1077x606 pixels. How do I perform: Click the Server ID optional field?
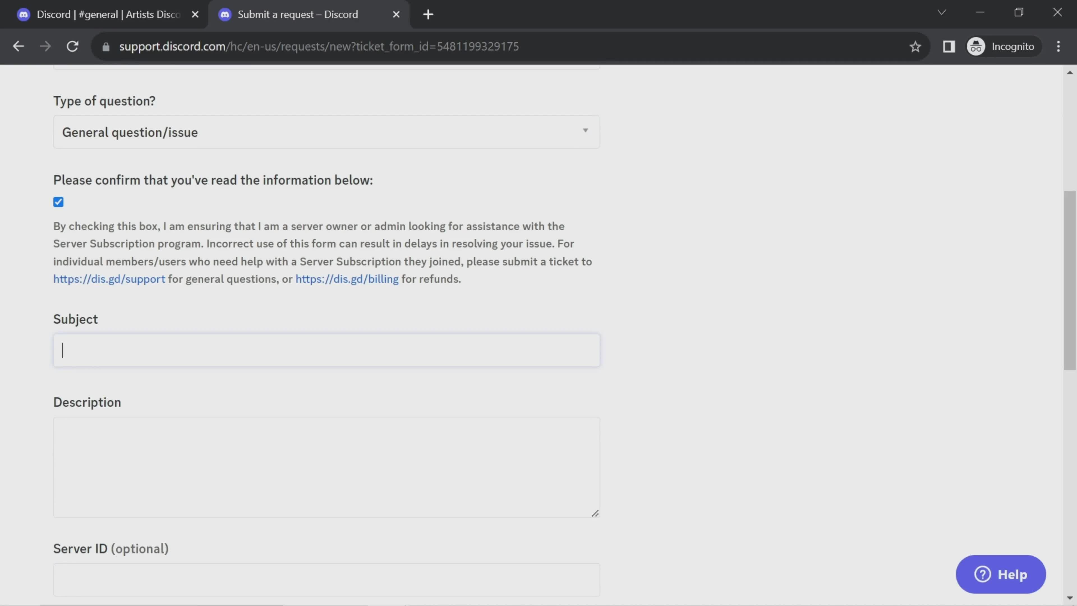[326, 580]
